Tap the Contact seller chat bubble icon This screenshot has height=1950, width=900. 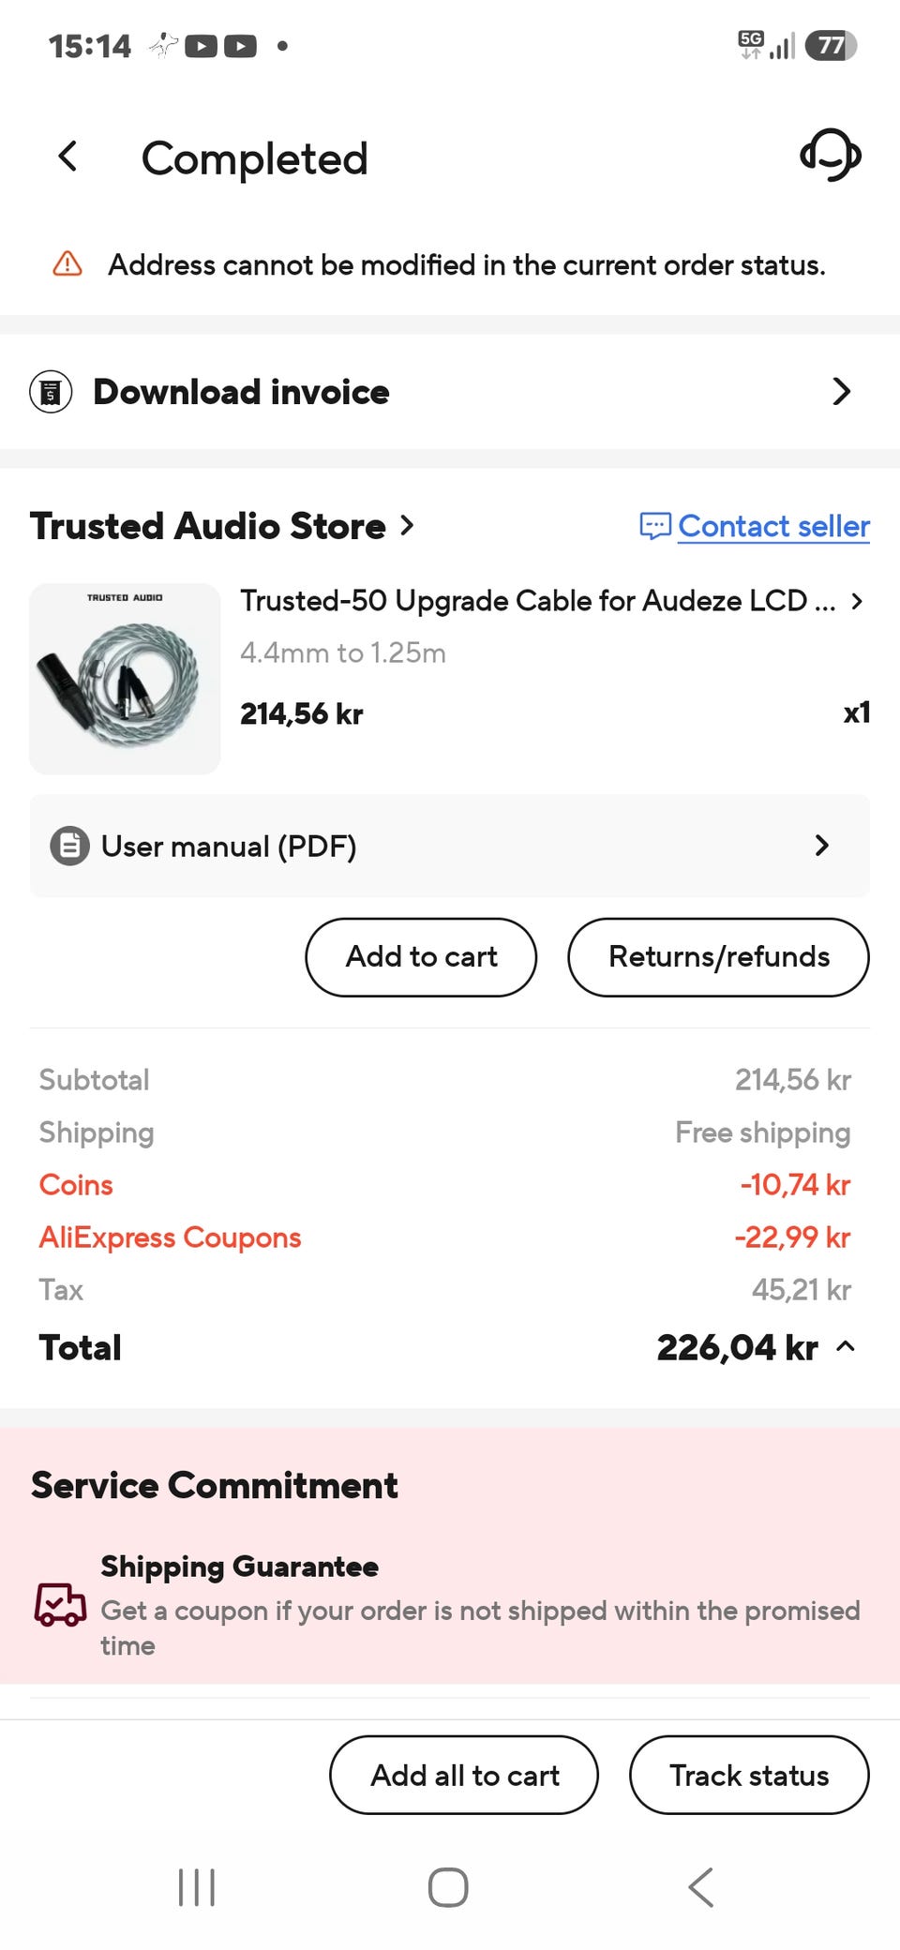pyautogui.click(x=654, y=526)
